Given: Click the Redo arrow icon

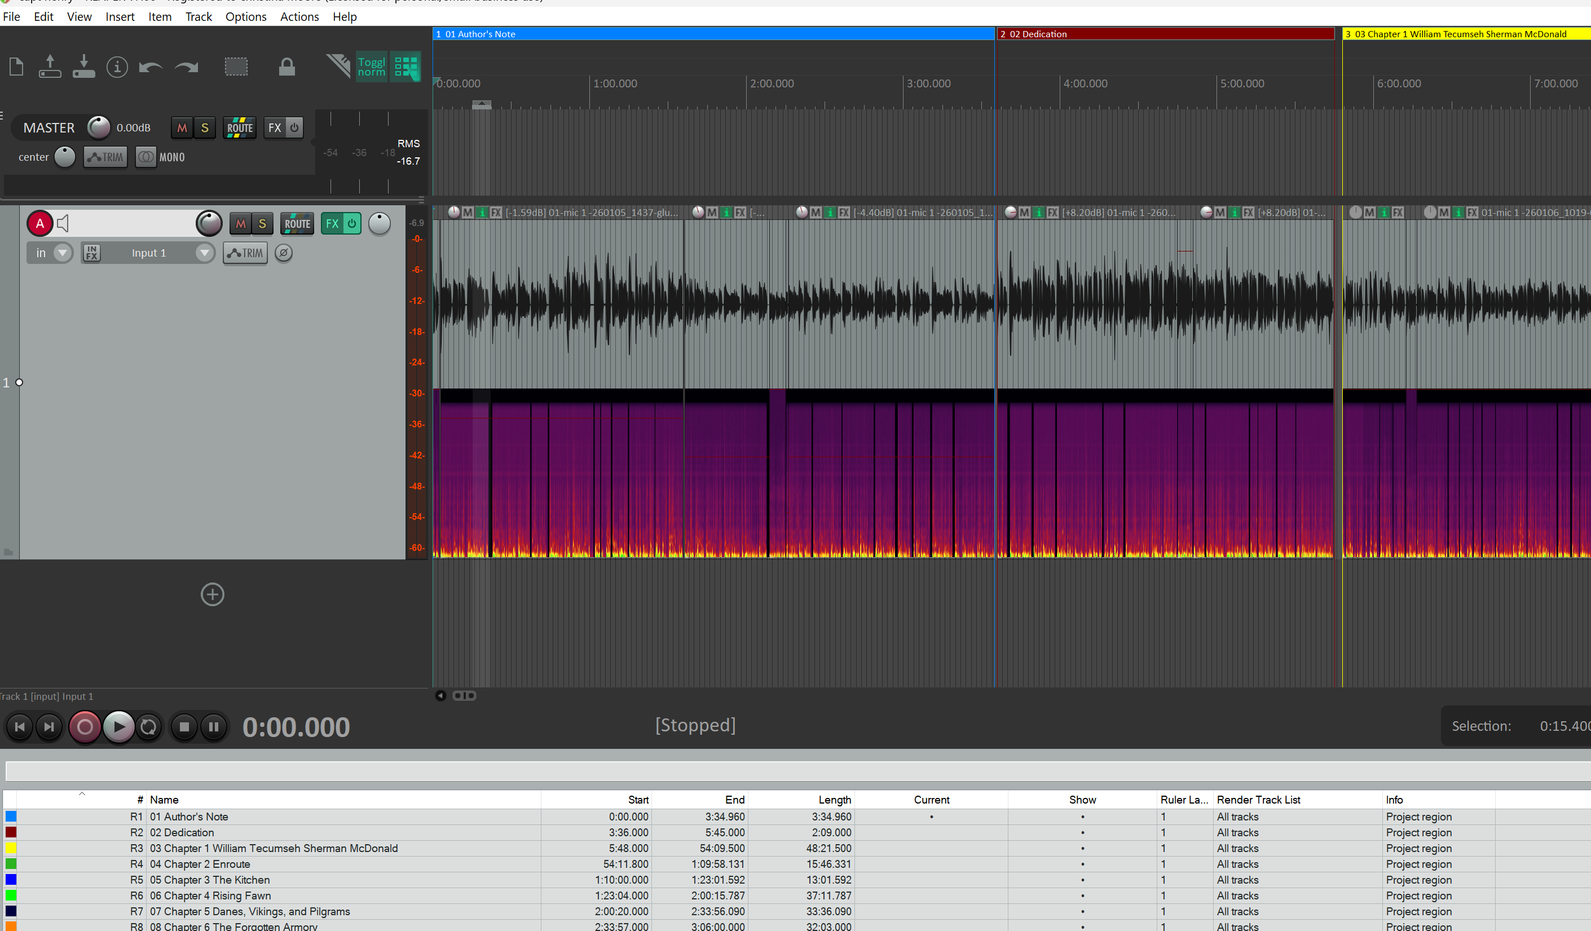Looking at the screenshot, I should (x=186, y=67).
